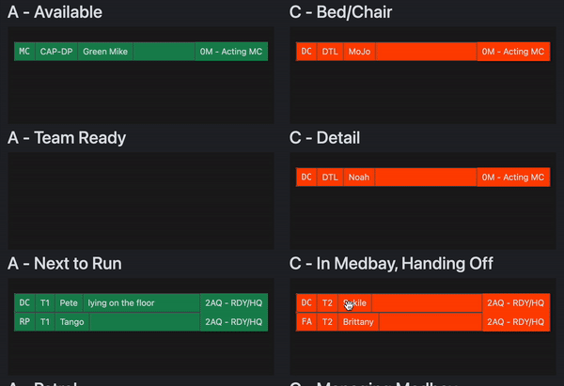Click the RP role cell for Tango
The image size is (564, 386).
(x=24, y=322)
